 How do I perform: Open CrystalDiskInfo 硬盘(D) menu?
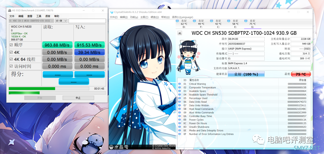tap(155, 17)
